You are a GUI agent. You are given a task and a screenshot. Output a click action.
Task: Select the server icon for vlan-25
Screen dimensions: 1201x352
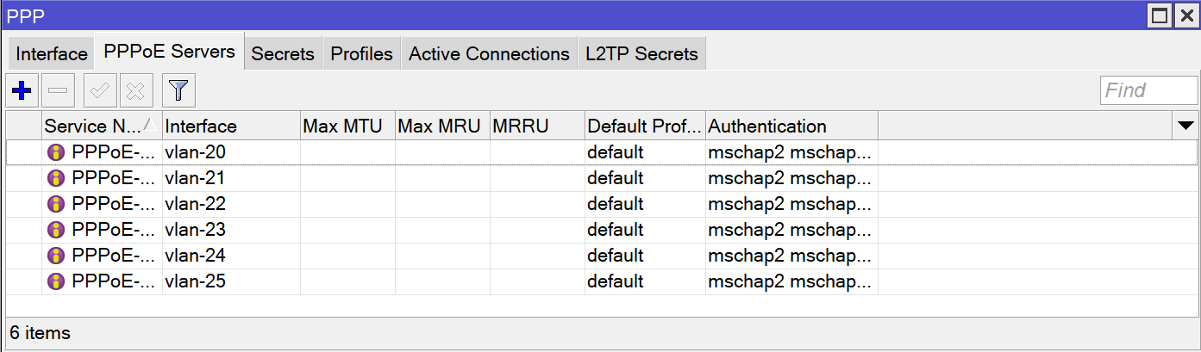click(56, 281)
